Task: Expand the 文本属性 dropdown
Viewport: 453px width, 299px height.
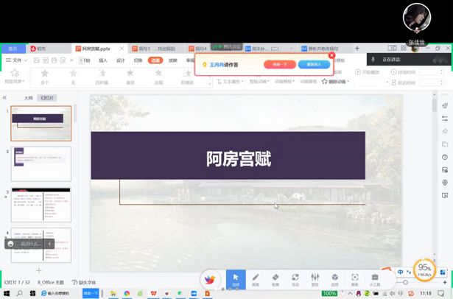Action: tap(231, 82)
